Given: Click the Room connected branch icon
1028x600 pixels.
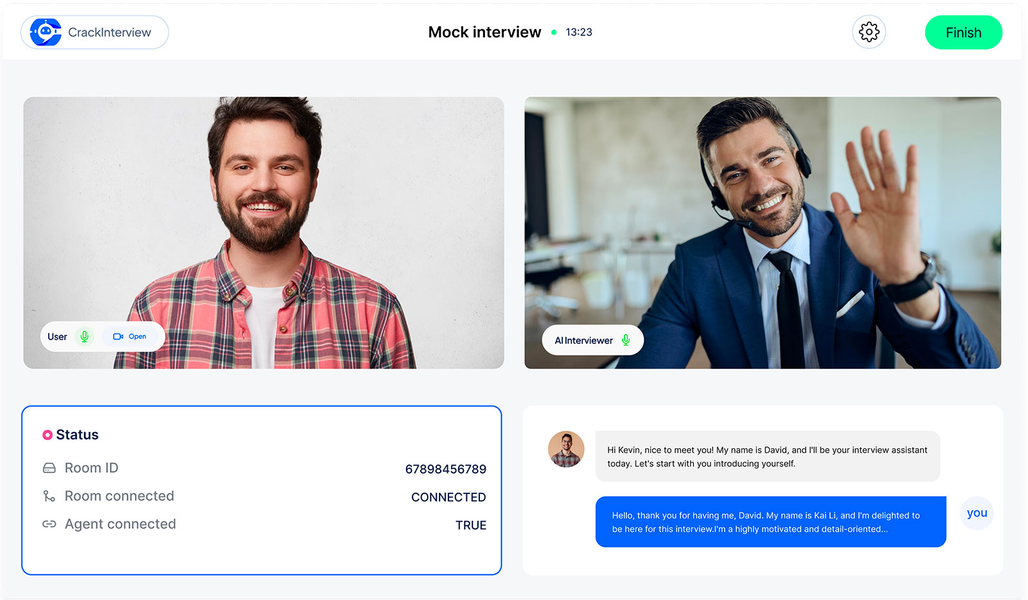Looking at the screenshot, I should (x=49, y=496).
